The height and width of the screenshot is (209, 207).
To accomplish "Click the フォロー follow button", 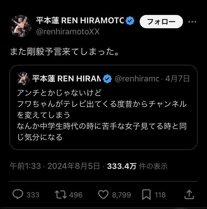I will [x=161, y=22].
